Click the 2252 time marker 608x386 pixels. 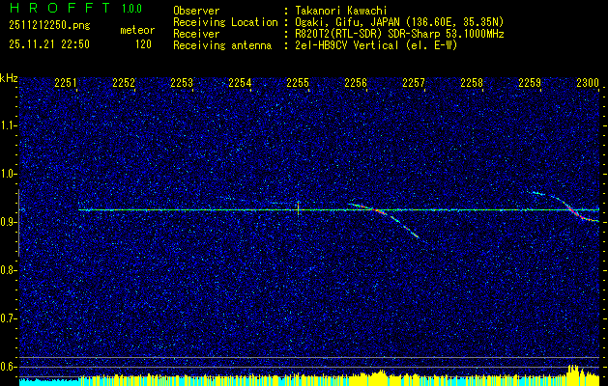124,82
